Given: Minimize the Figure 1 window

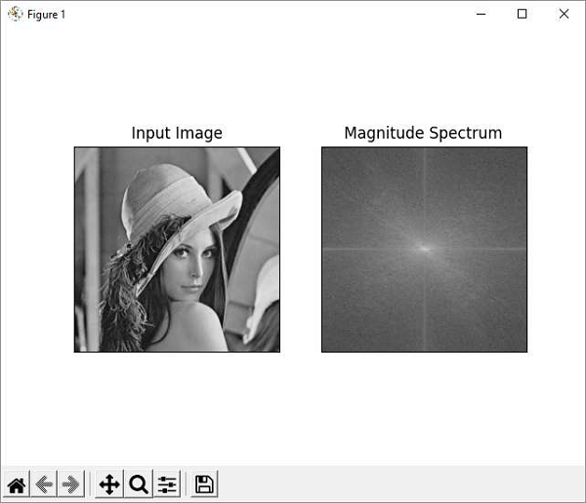Looking at the screenshot, I should (481, 14).
